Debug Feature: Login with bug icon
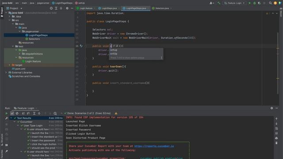The width and height of the screenshot is (283, 159). point(255,3)
